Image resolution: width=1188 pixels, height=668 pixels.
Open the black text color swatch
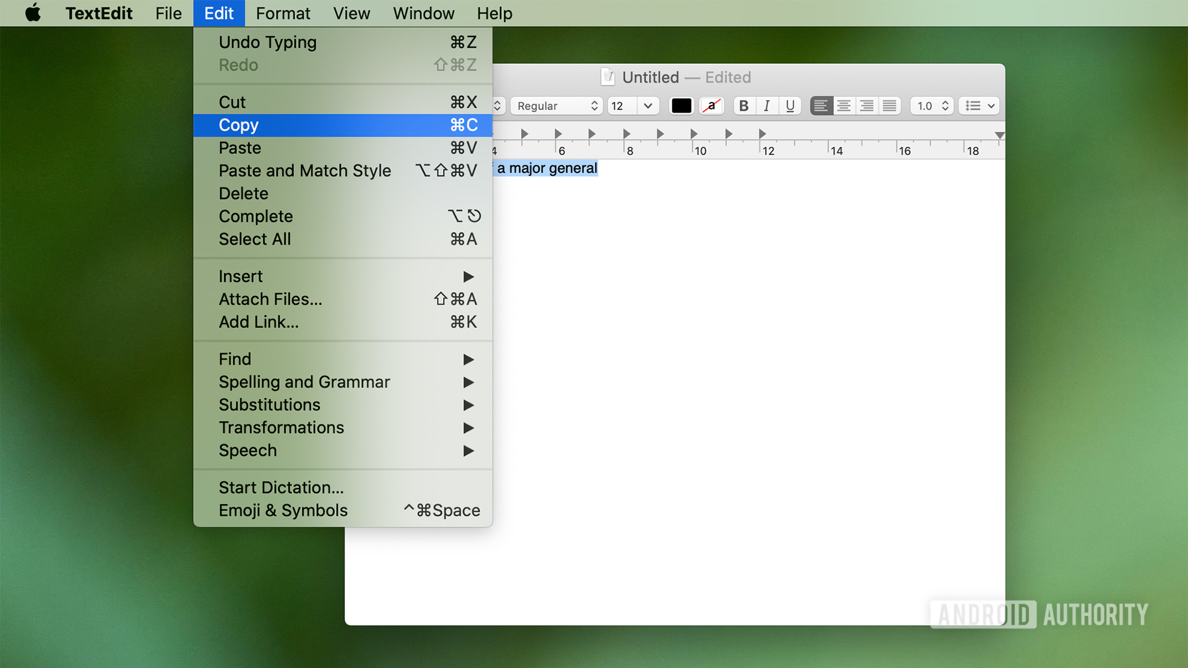681,106
